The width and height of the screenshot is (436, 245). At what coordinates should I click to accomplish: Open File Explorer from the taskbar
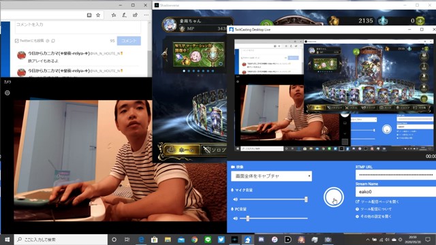[168, 240]
